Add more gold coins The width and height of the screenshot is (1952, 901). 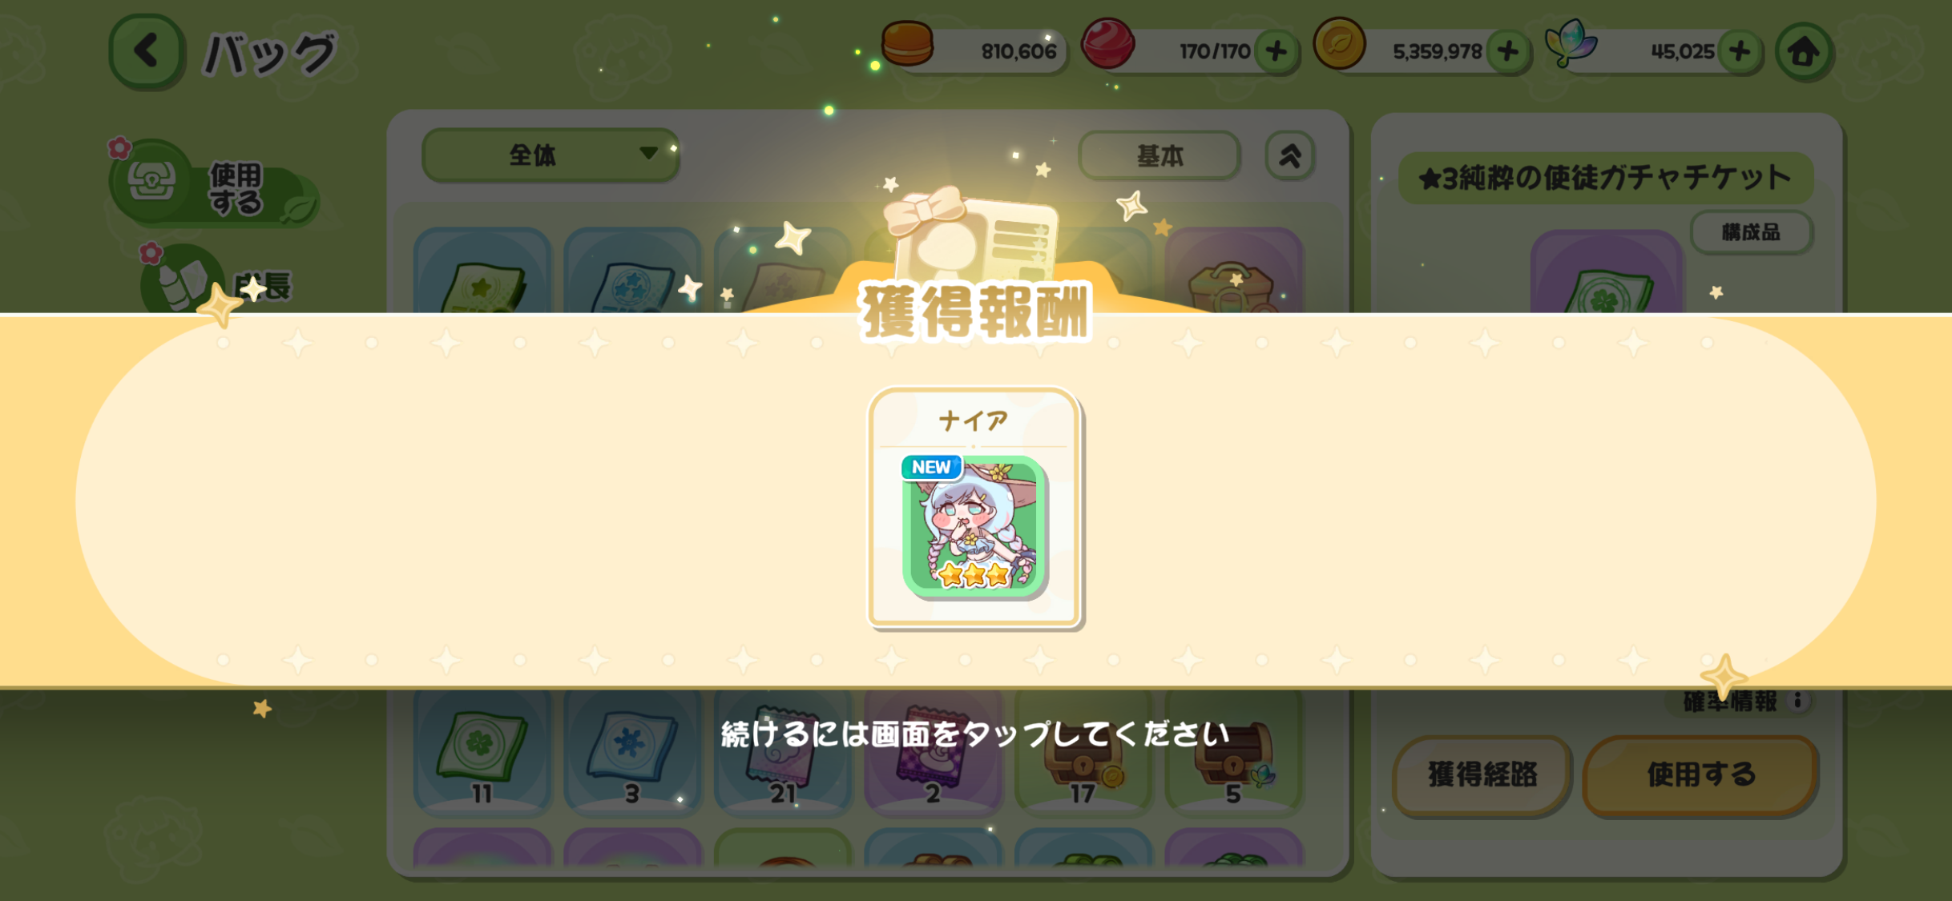click(1508, 51)
